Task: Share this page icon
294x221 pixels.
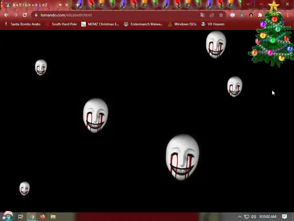Action: (x=212, y=15)
